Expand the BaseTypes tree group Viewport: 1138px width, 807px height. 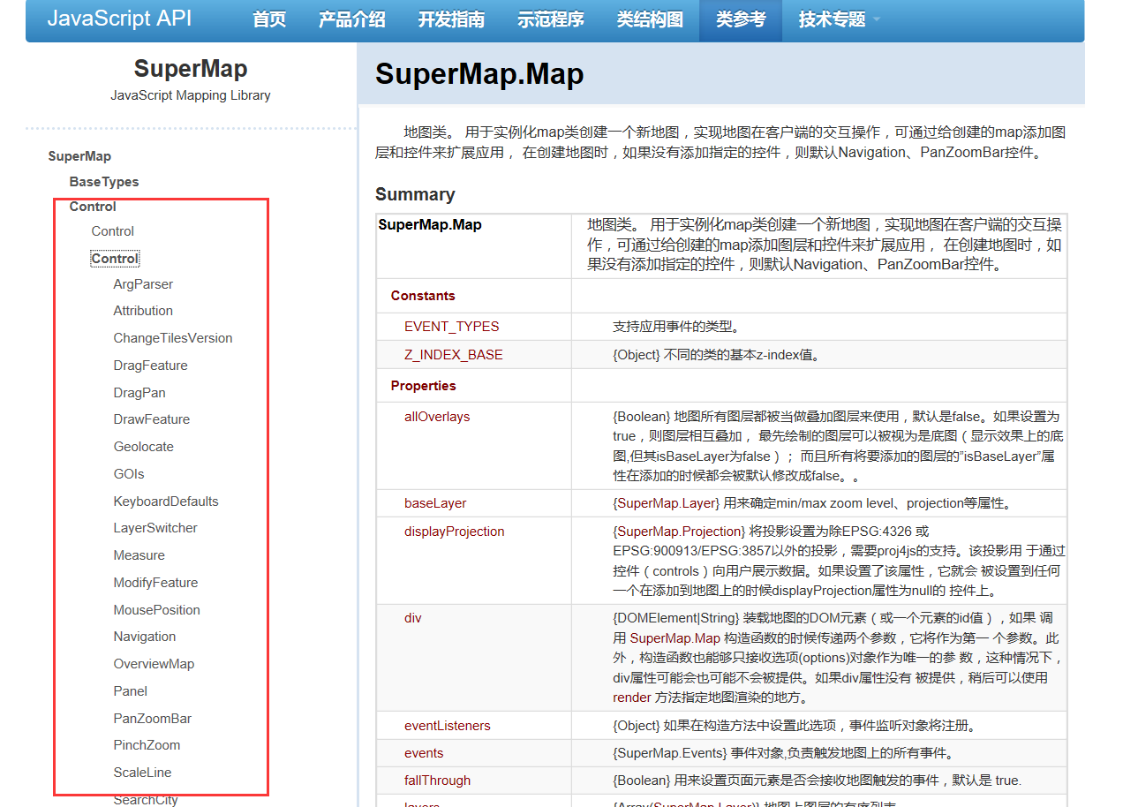(104, 182)
